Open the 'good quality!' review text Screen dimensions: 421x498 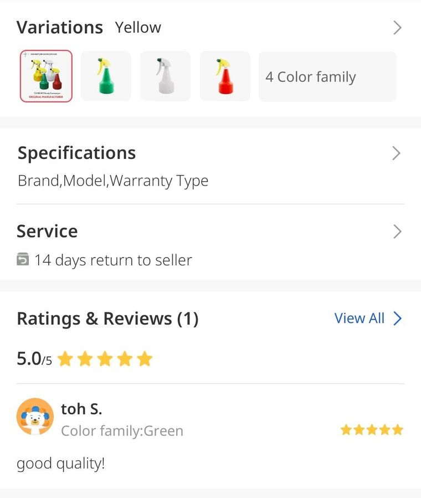(60, 464)
